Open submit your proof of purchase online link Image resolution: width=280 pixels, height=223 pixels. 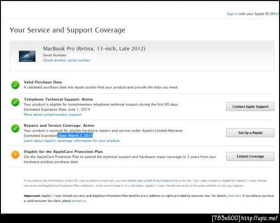coord(152,181)
